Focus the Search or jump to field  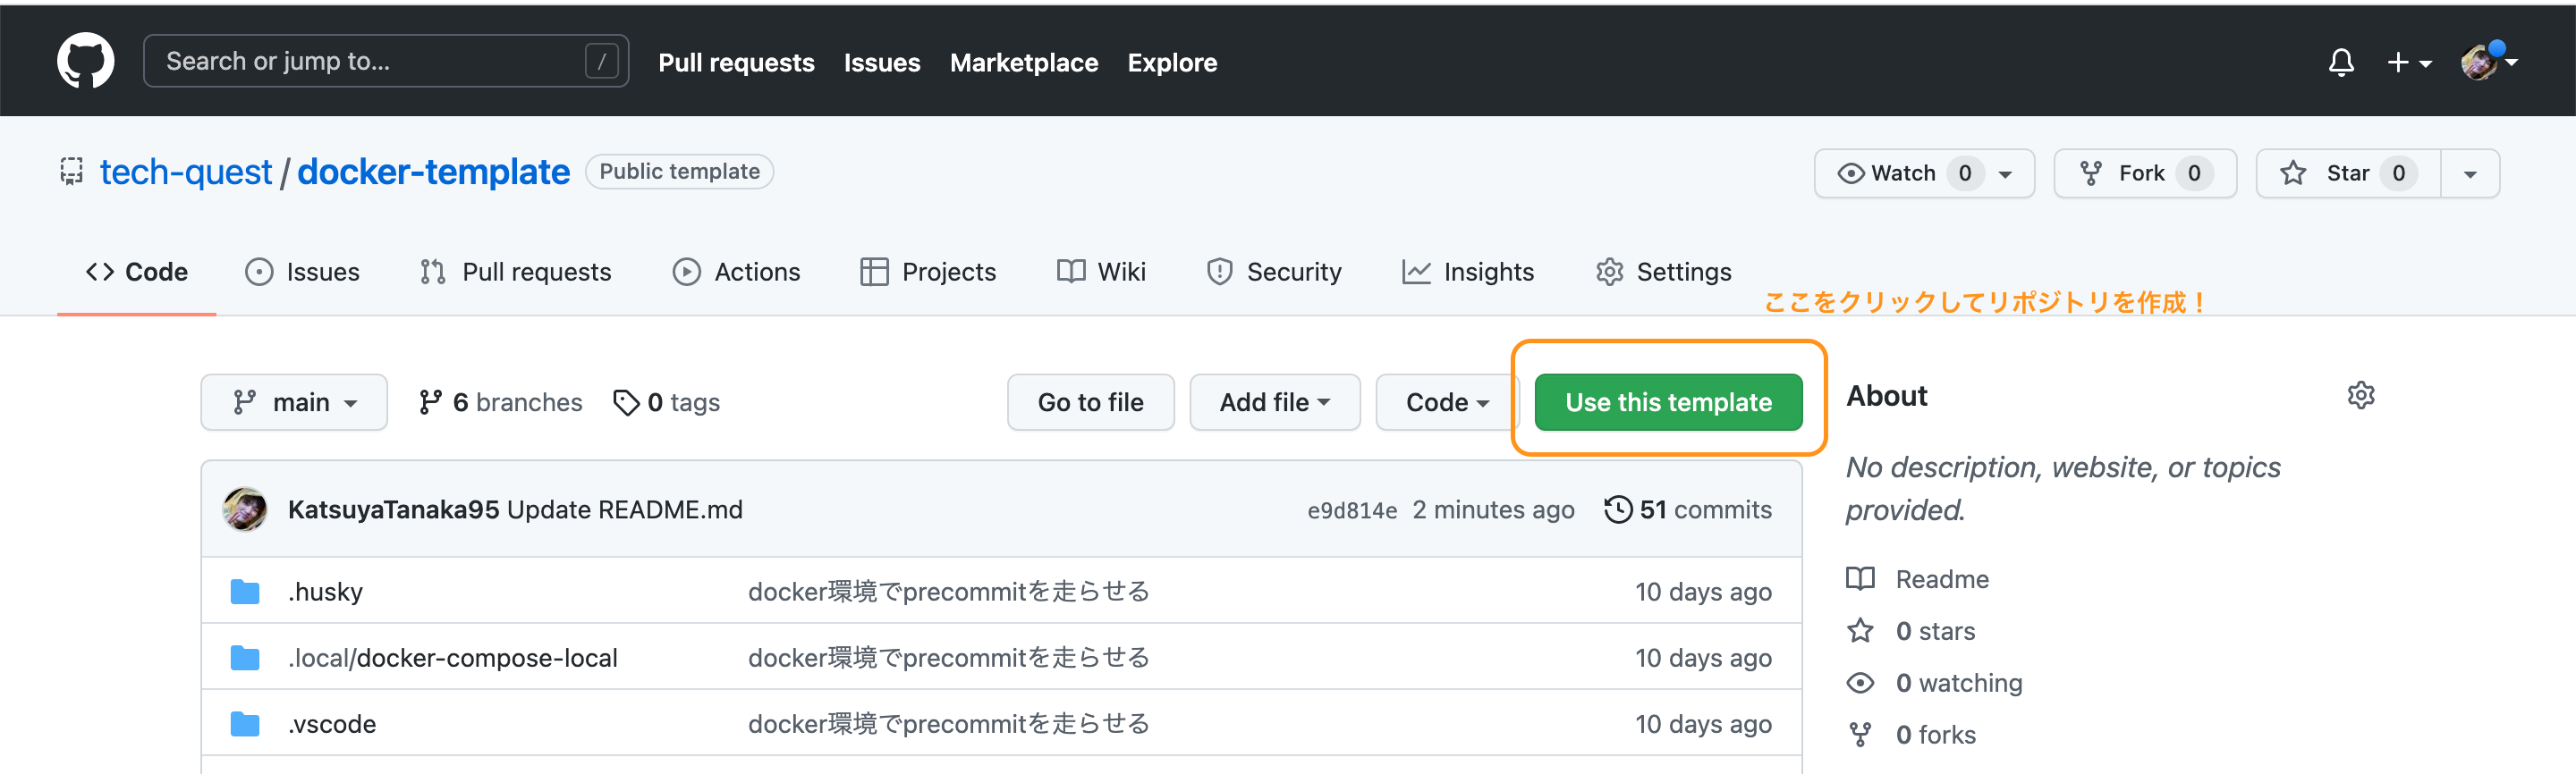point(386,61)
